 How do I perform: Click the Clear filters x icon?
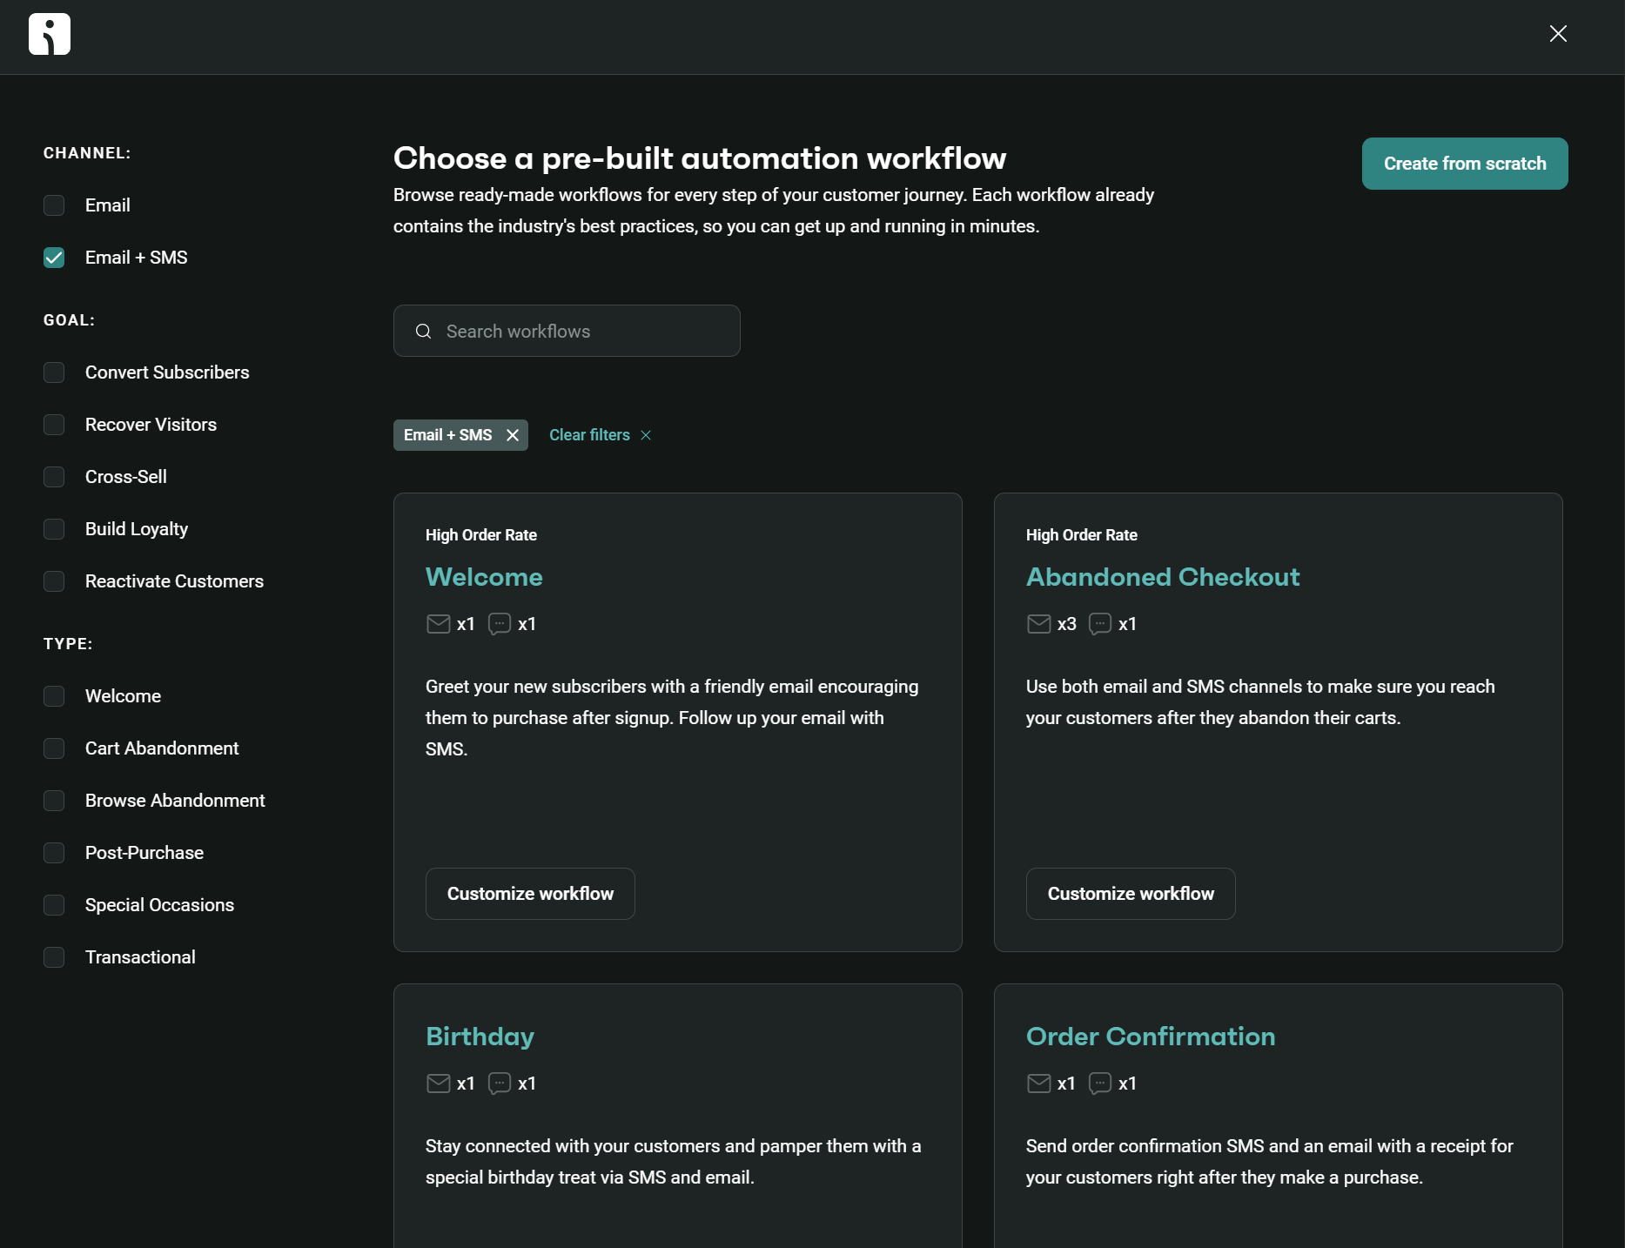[x=646, y=435]
